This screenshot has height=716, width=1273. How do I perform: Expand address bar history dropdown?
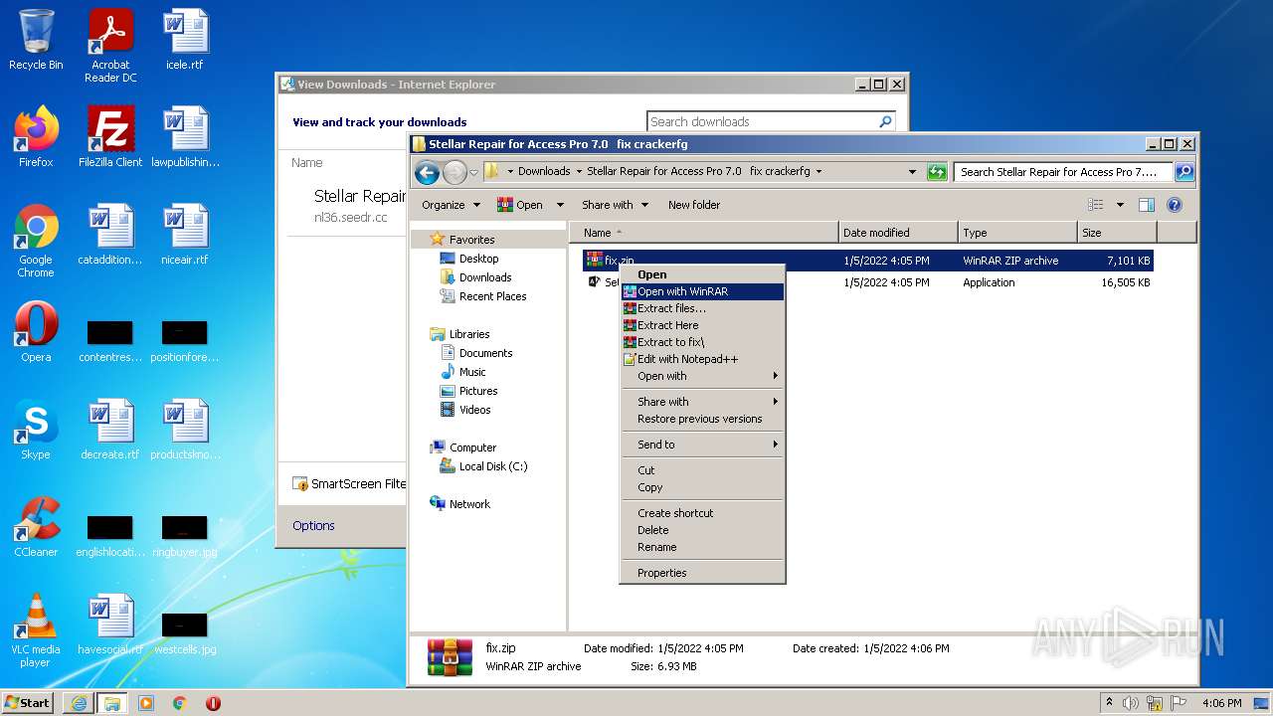(912, 172)
